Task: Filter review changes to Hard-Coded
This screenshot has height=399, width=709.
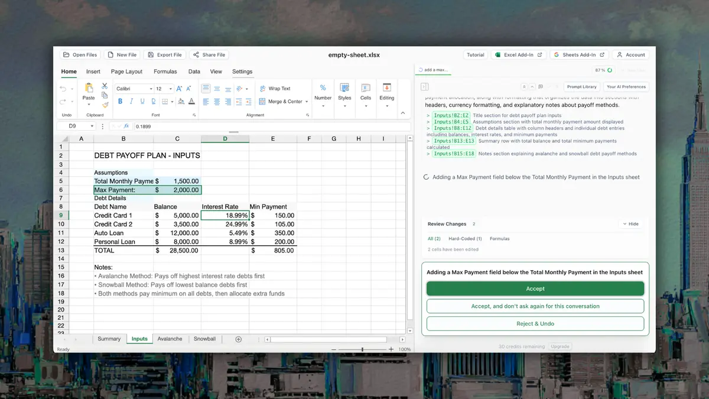Action: pyautogui.click(x=465, y=239)
